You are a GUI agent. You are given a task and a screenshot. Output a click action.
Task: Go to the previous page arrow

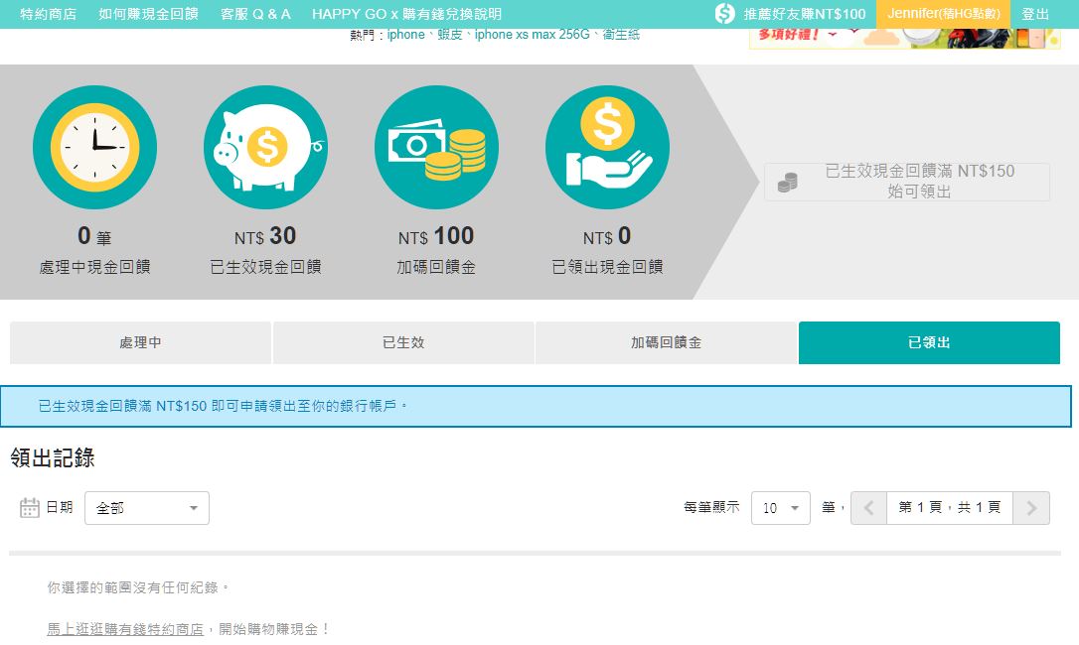click(x=868, y=508)
